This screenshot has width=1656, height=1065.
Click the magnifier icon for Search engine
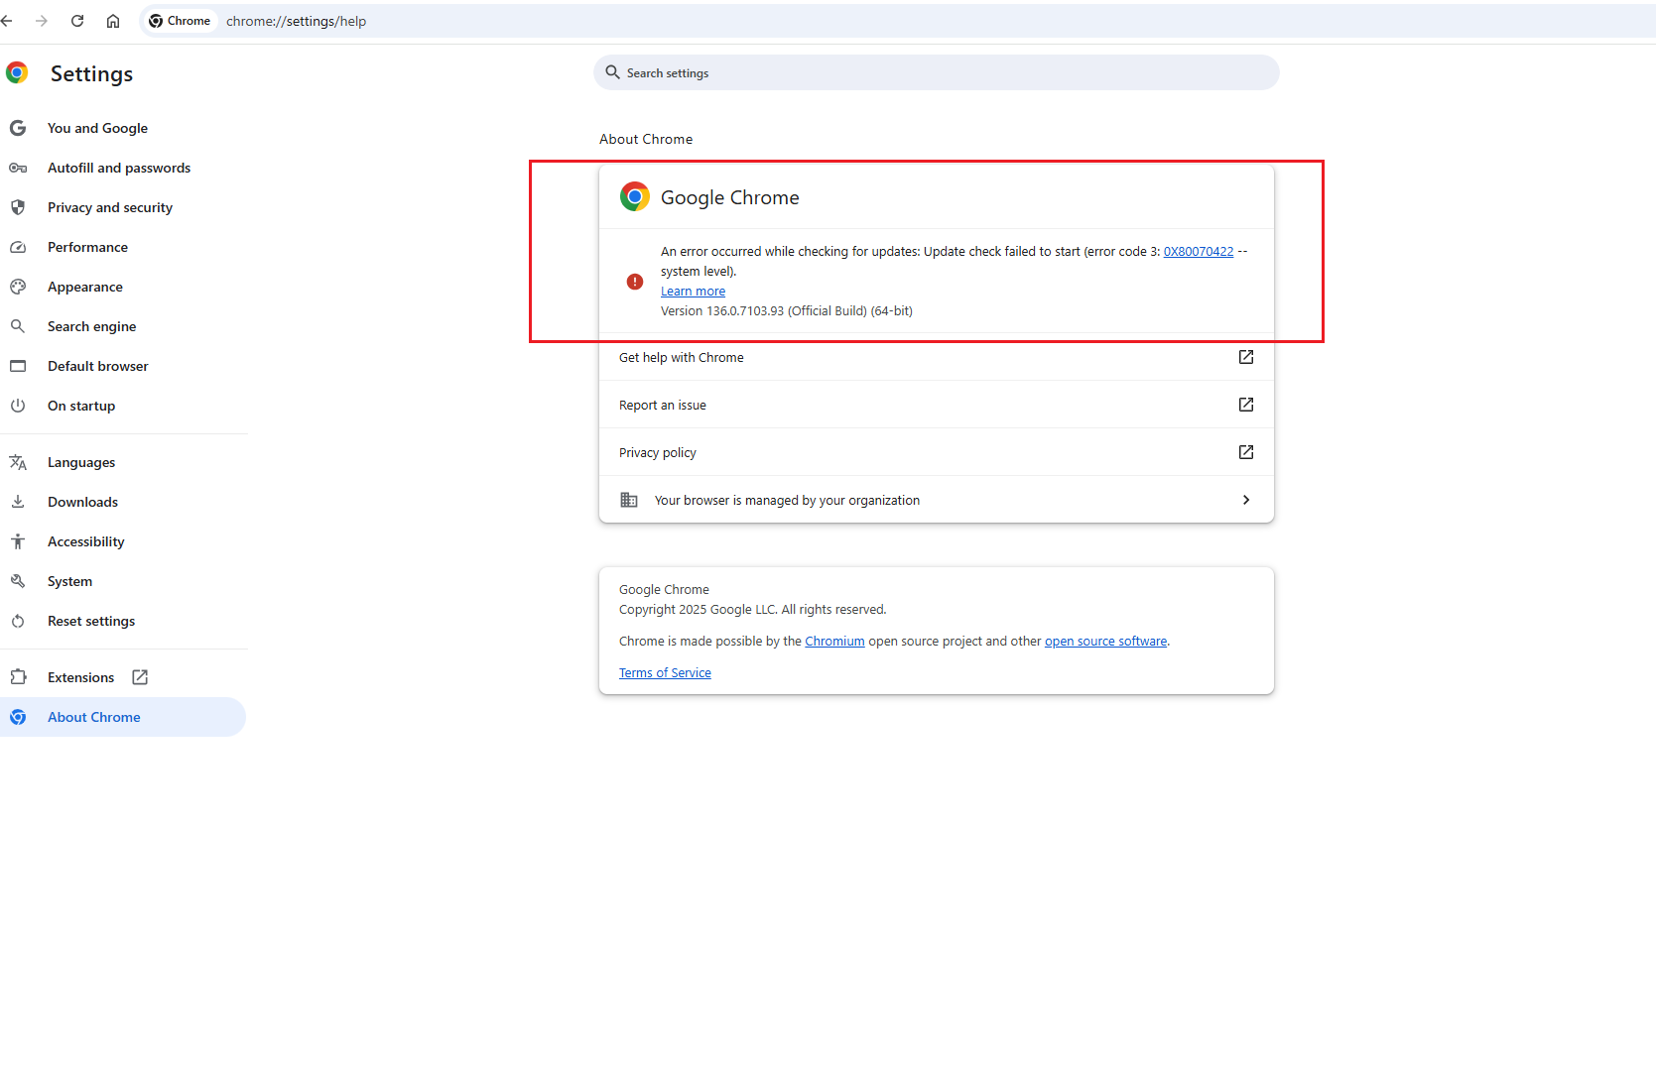click(x=18, y=326)
